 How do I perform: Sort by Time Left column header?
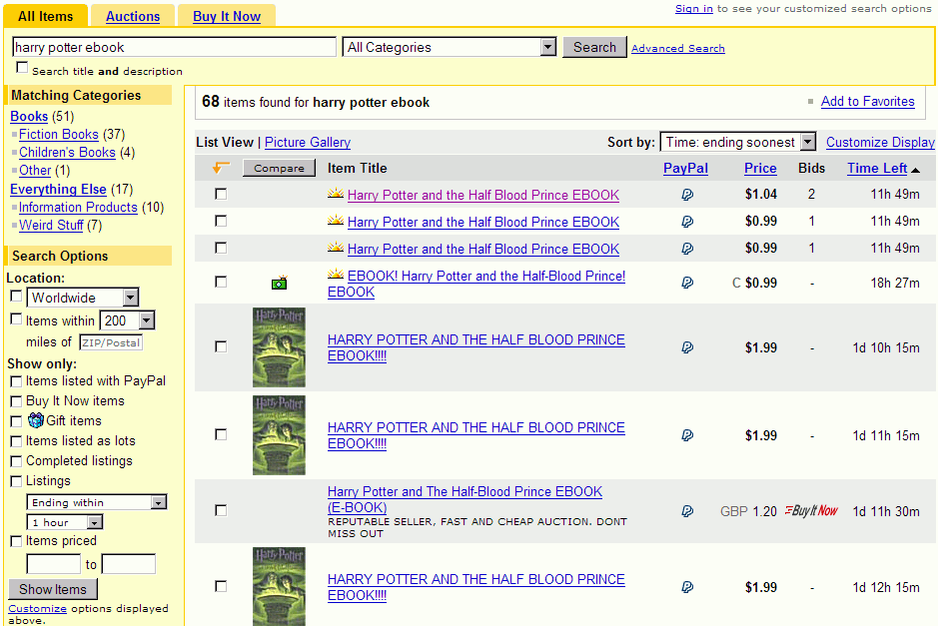(877, 168)
